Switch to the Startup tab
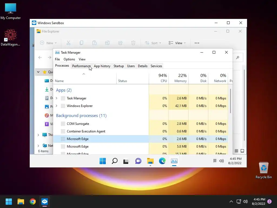This screenshot has width=277, height=208. point(119,66)
